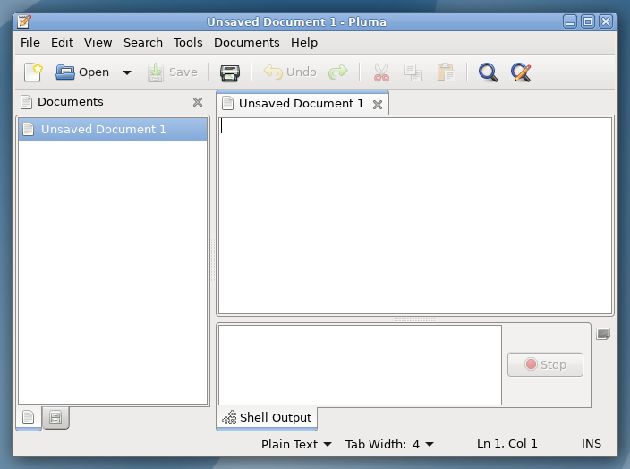Select the Shell Output tab
The width and height of the screenshot is (630, 469).
pyautogui.click(x=267, y=418)
